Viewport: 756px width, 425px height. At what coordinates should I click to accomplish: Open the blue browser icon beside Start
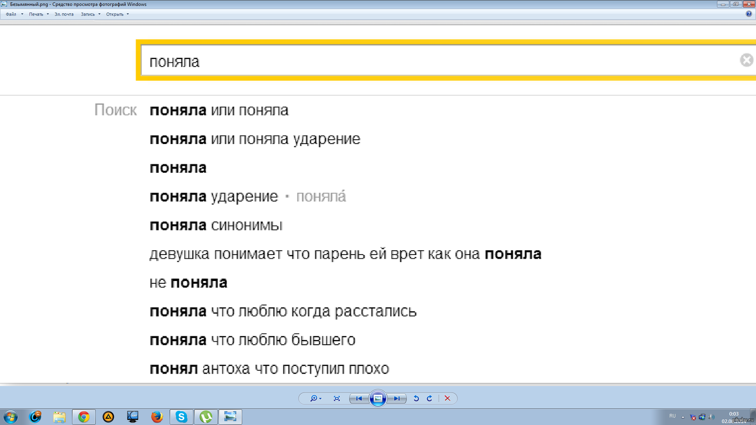35,417
